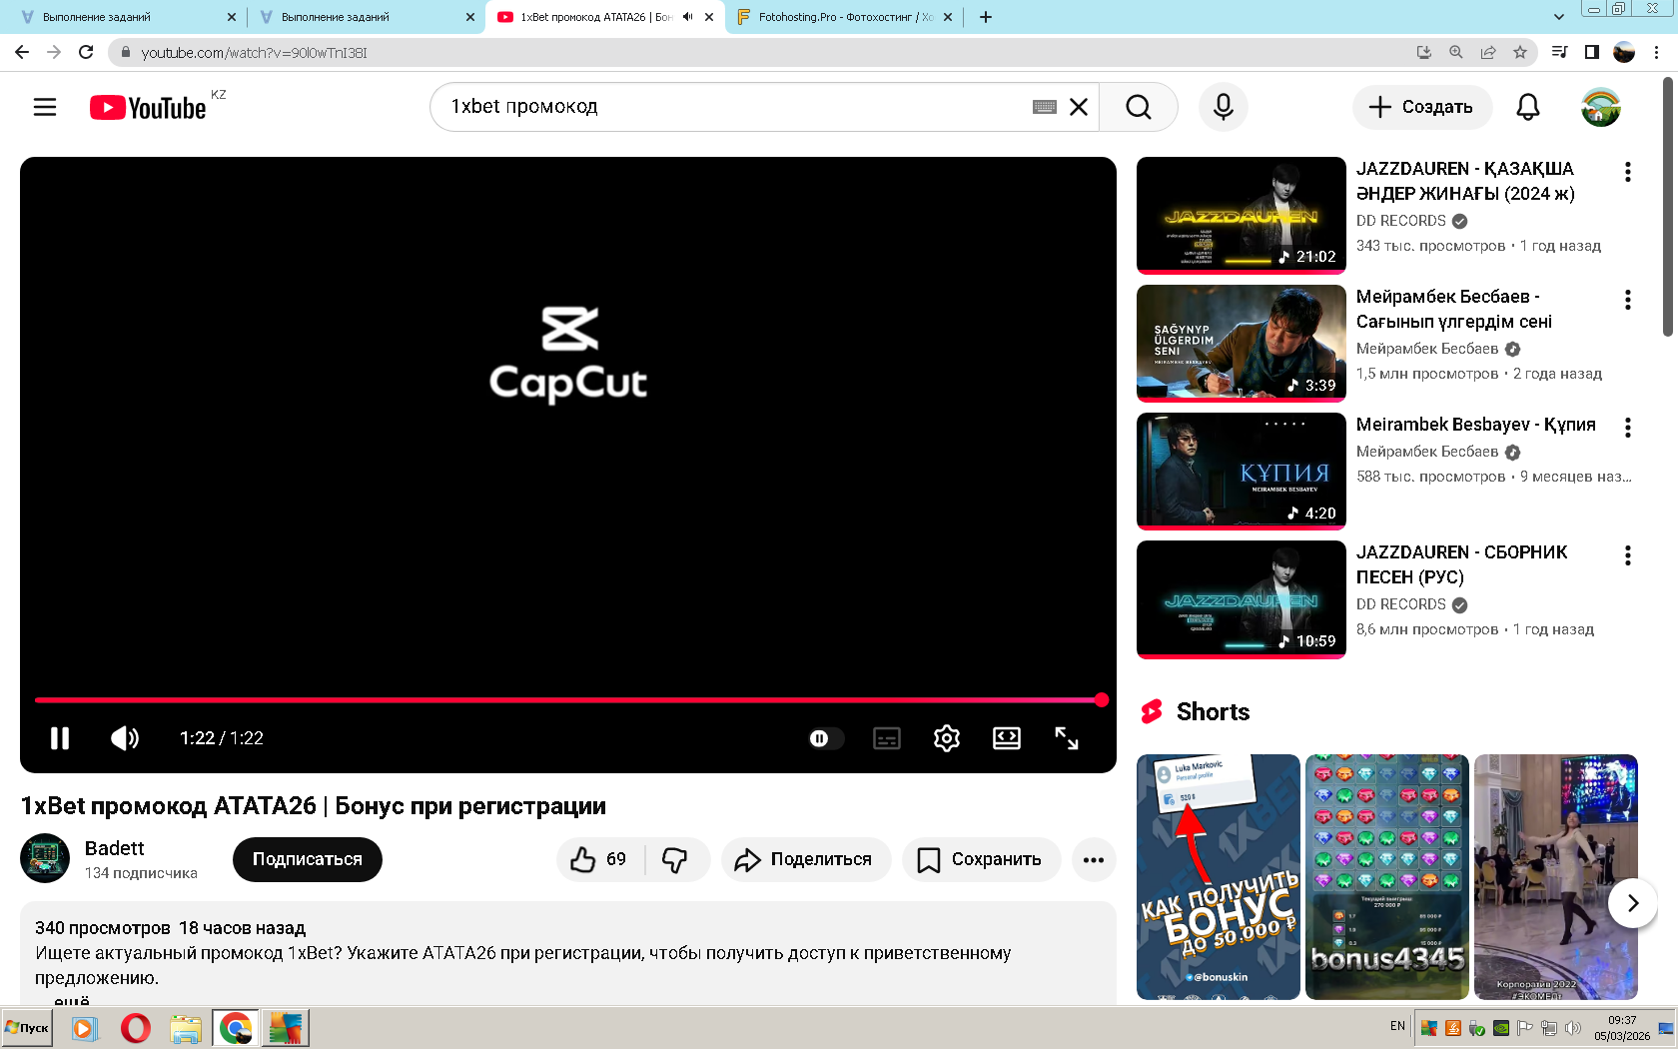Open the taskbar file explorer folder
Image resolution: width=1678 pixels, height=1049 pixels.
click(186, 1028)
